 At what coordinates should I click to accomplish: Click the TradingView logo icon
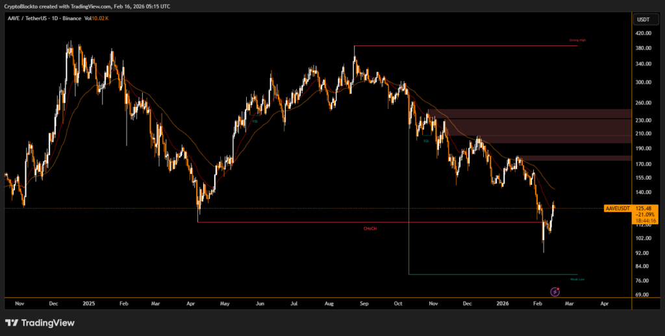pos(12,322)
